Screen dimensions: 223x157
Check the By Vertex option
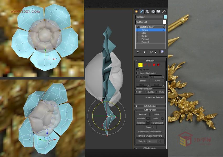click(137, 70)
